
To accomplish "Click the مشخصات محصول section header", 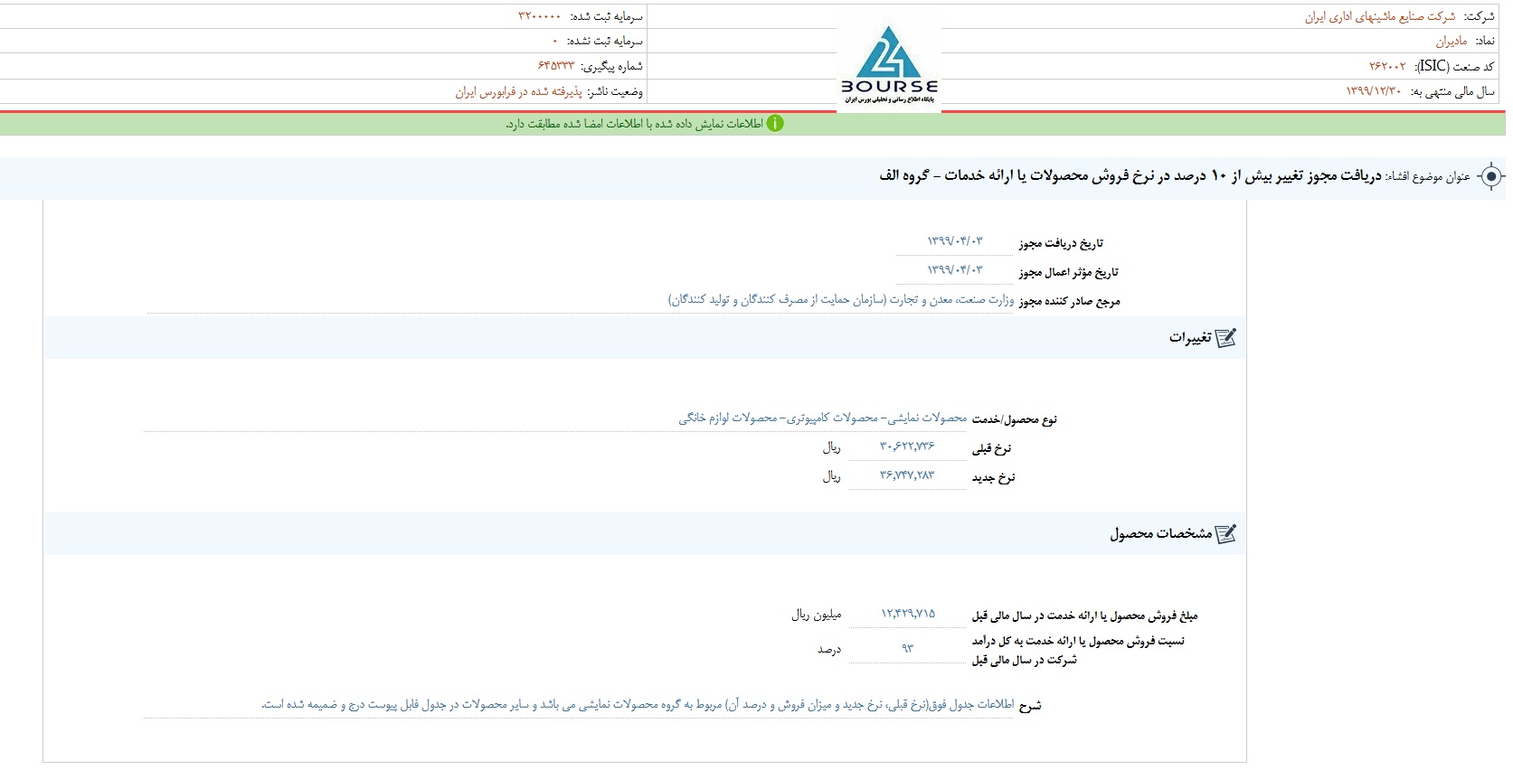I will pos(645,534).
